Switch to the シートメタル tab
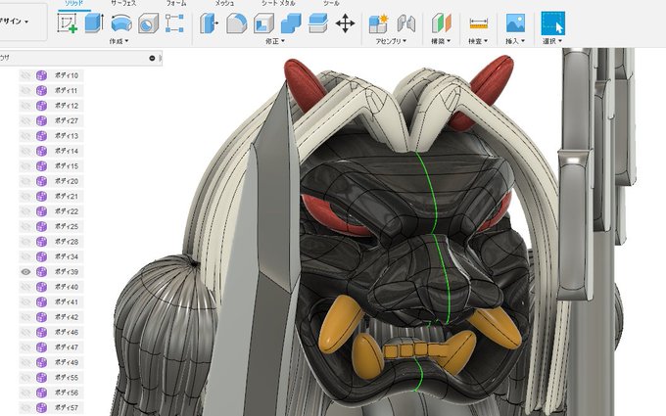Screen dimensions: 666x416 [278, 3]
